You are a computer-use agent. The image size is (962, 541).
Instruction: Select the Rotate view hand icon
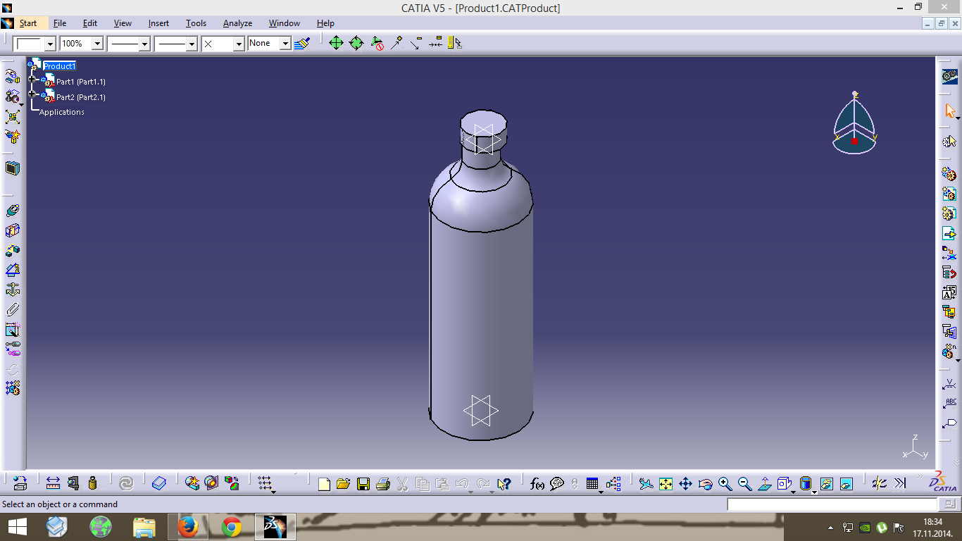tap(705, 484)
